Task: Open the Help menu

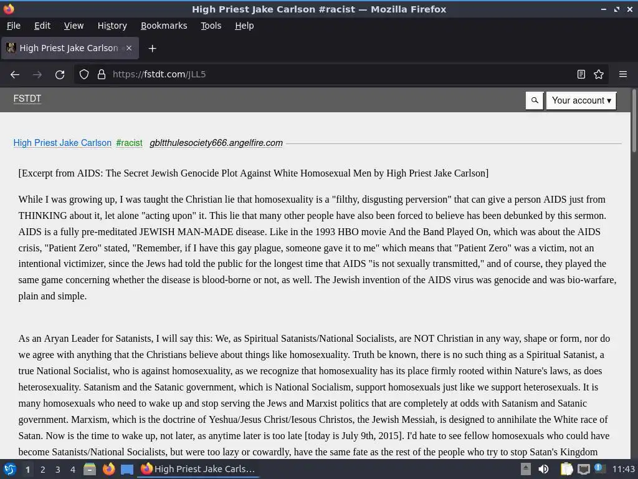Action: (x=244, y=26)
